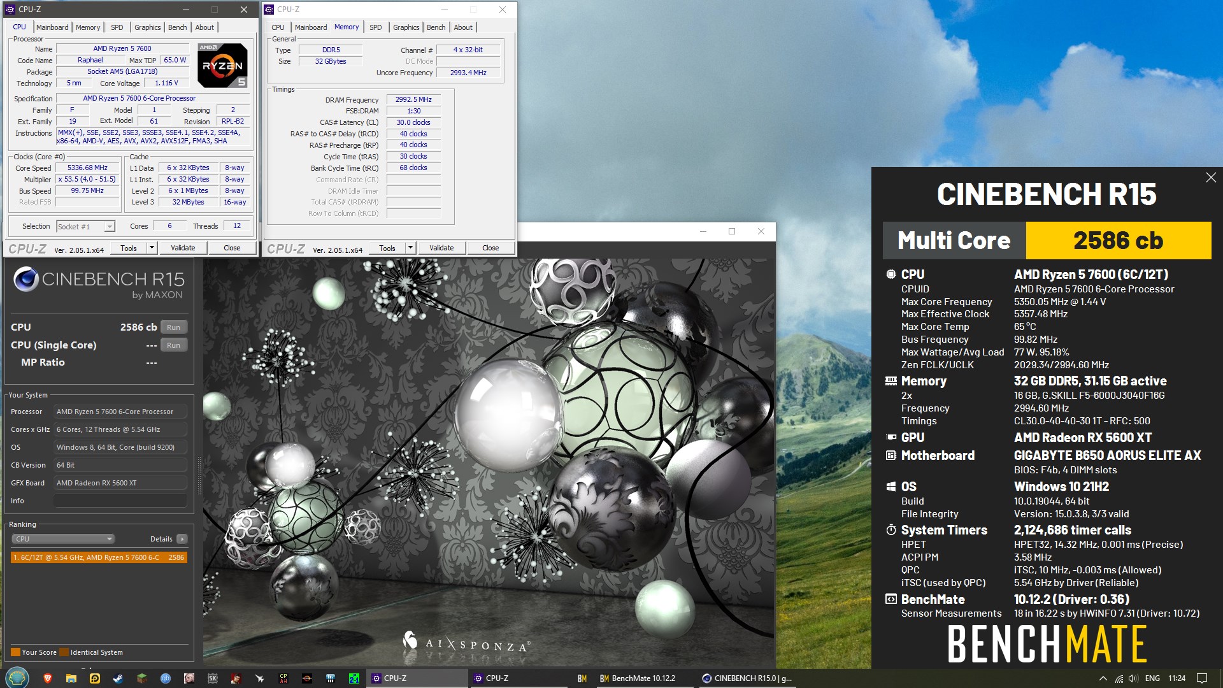Click Tools button in right CPU-Z window
This screenshot has width=1223, height=688.
click(387, 248)
